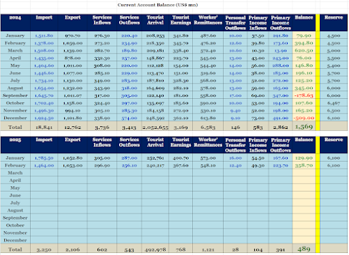Click January 2024 services inflows 276.30

point(102,36)
